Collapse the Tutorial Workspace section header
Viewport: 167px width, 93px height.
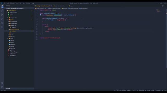click(19, 8)
